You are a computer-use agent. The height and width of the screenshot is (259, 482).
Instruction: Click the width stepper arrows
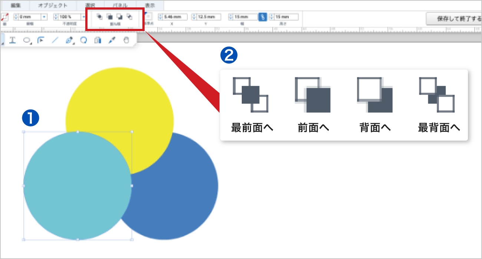tap(231, 17)
